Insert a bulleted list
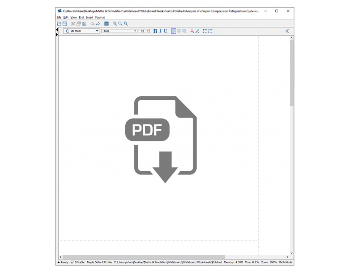The image size is (349, 277). (205, 31)
